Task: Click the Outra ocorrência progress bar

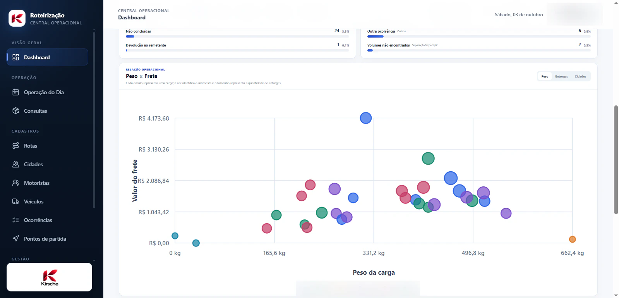Action: [479, 36]
